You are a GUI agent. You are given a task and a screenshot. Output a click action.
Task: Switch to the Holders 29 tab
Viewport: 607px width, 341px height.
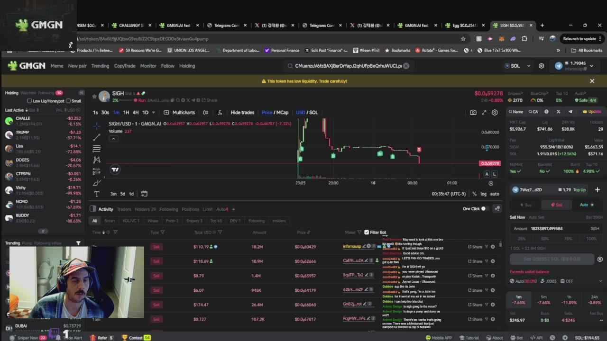[x=145, y=209]
